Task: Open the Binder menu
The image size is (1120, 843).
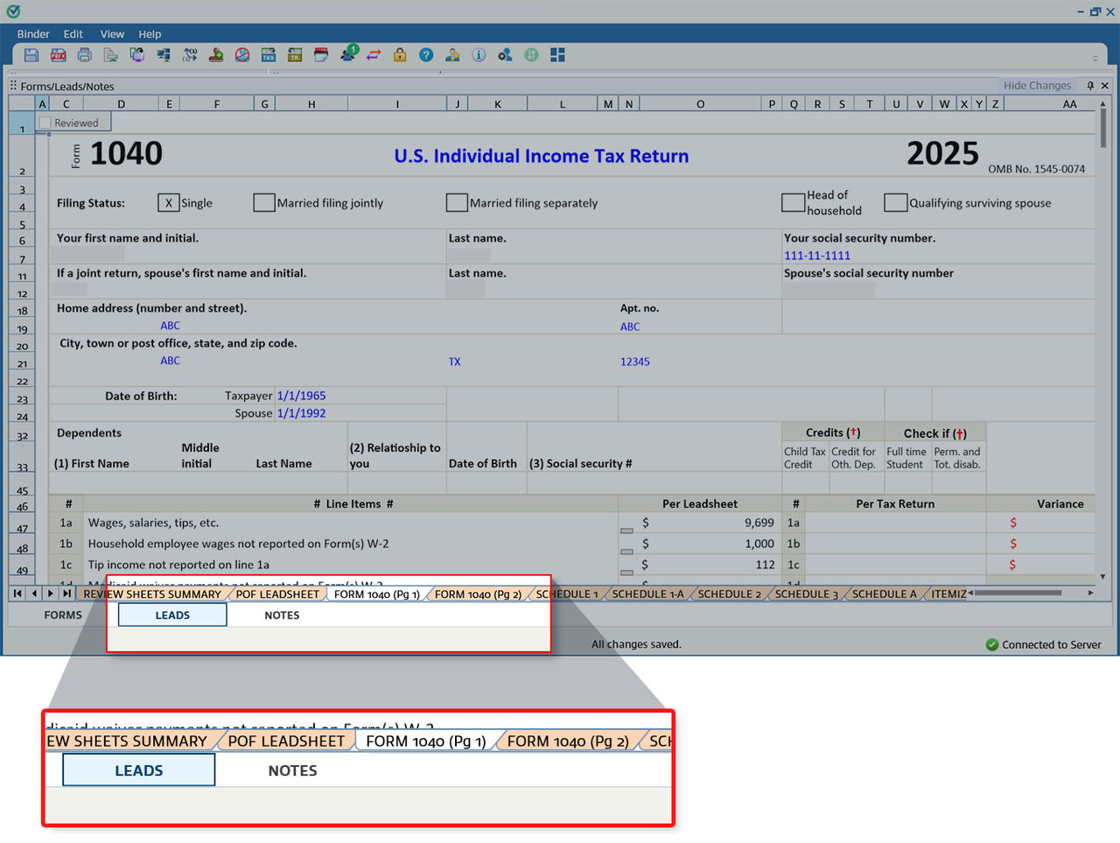Action: coord(33,34)
